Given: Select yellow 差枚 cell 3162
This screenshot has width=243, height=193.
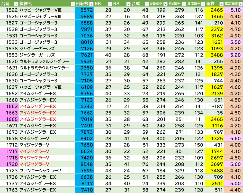Looking at the screenshot, I should pos(214,36).
